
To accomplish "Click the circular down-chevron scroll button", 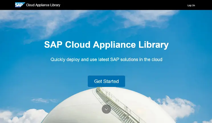I will [x=106, y=109].
